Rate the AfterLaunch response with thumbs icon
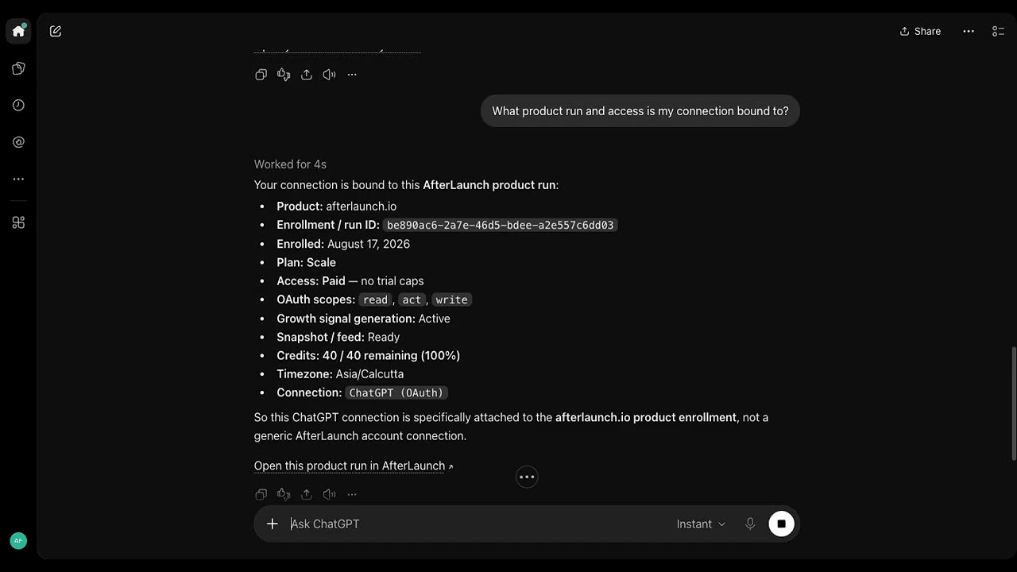Image resolution: width=1017 pixels, height=572 pixels. [x=284, y=494]
